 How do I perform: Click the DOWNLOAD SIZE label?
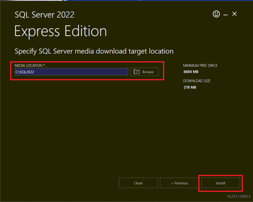(x=197, y=81)
